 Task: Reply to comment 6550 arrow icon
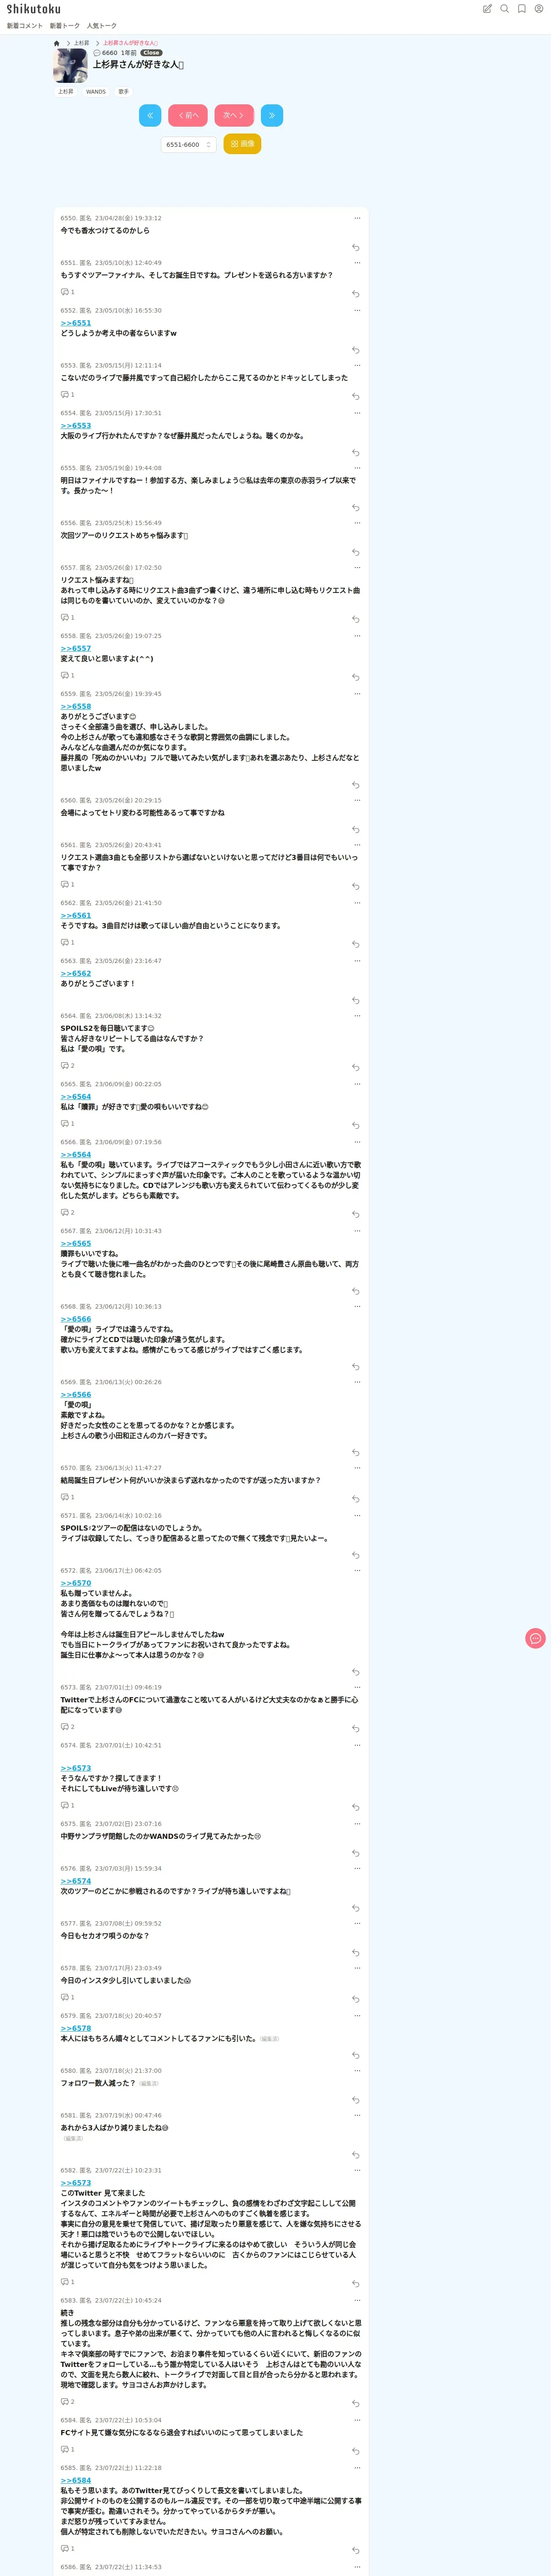click(355, 247)
